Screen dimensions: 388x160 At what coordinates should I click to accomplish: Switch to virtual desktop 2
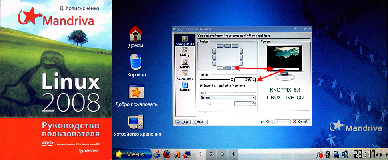(x=211, y=154)
